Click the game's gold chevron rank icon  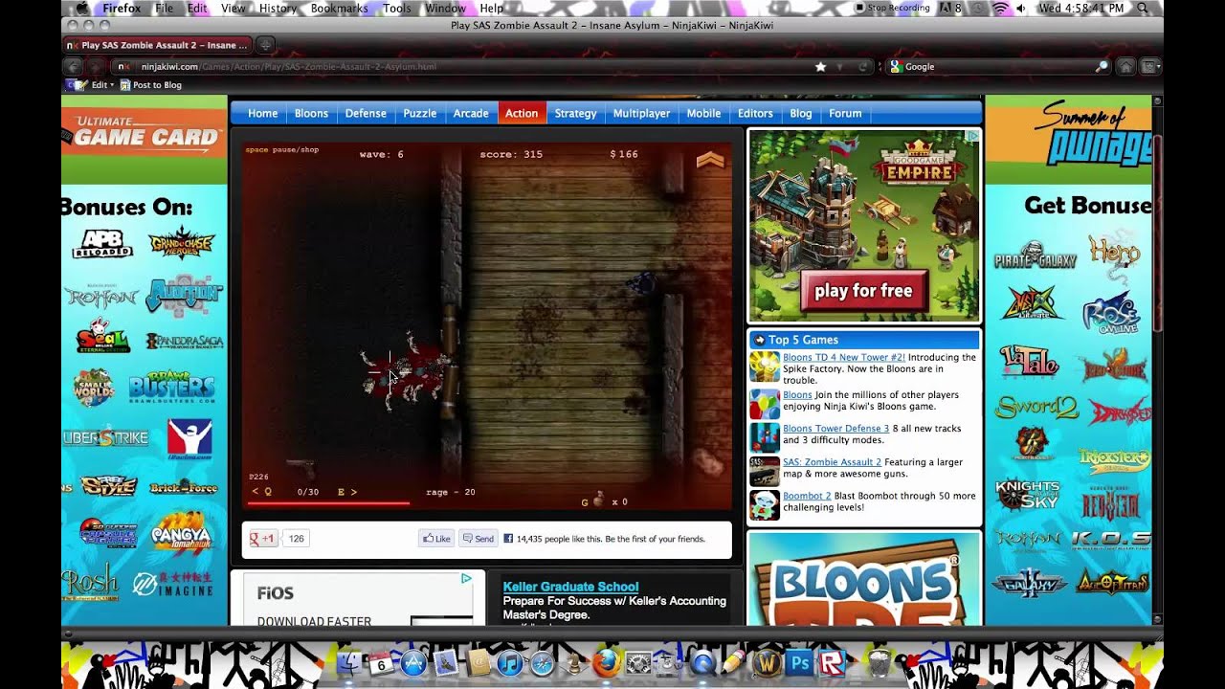pyautogui.click(x=710, y=160)
